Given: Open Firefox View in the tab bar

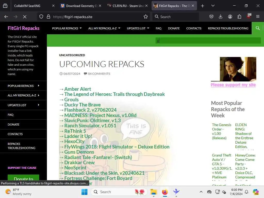Looking at the screenshot, I should pyautogui.click(x=5, y=6).
